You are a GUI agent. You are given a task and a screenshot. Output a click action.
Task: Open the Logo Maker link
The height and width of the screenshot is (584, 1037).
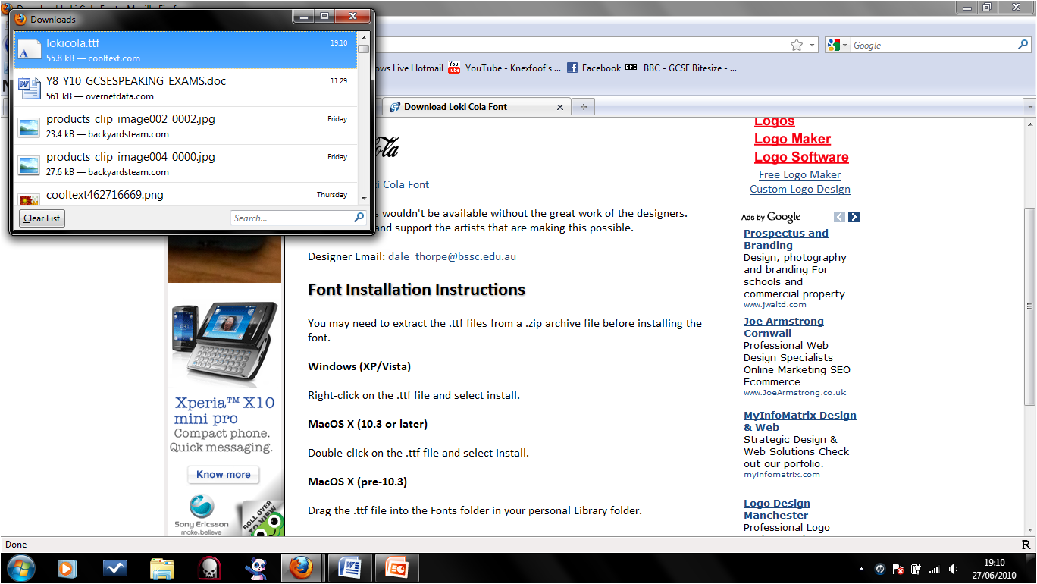coord(792,139)
